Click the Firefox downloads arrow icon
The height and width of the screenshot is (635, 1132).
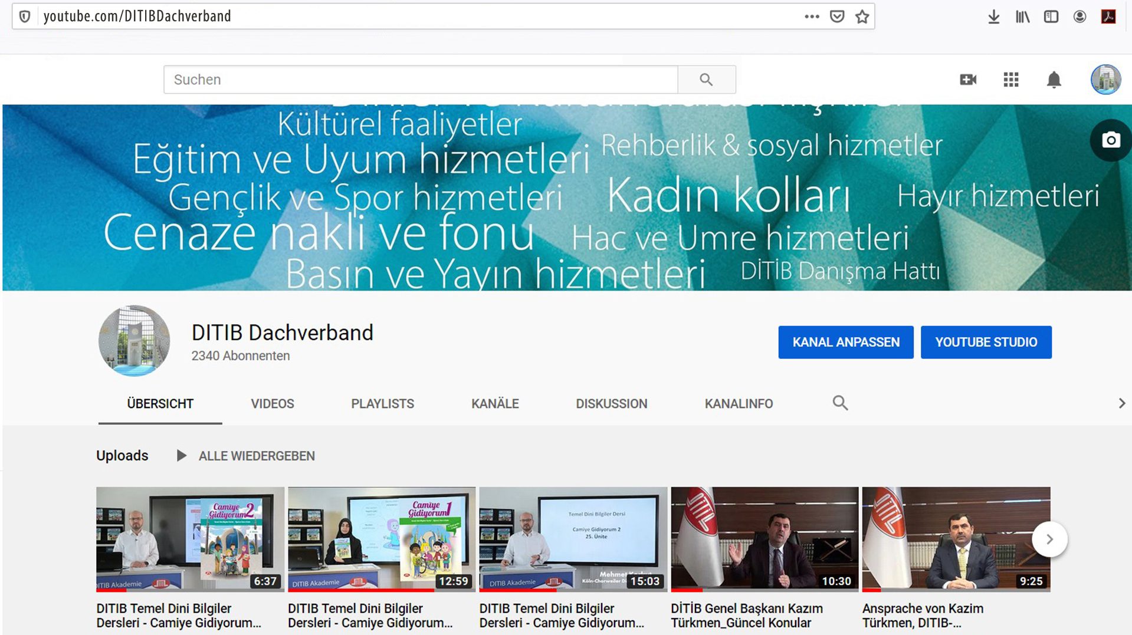993,17
